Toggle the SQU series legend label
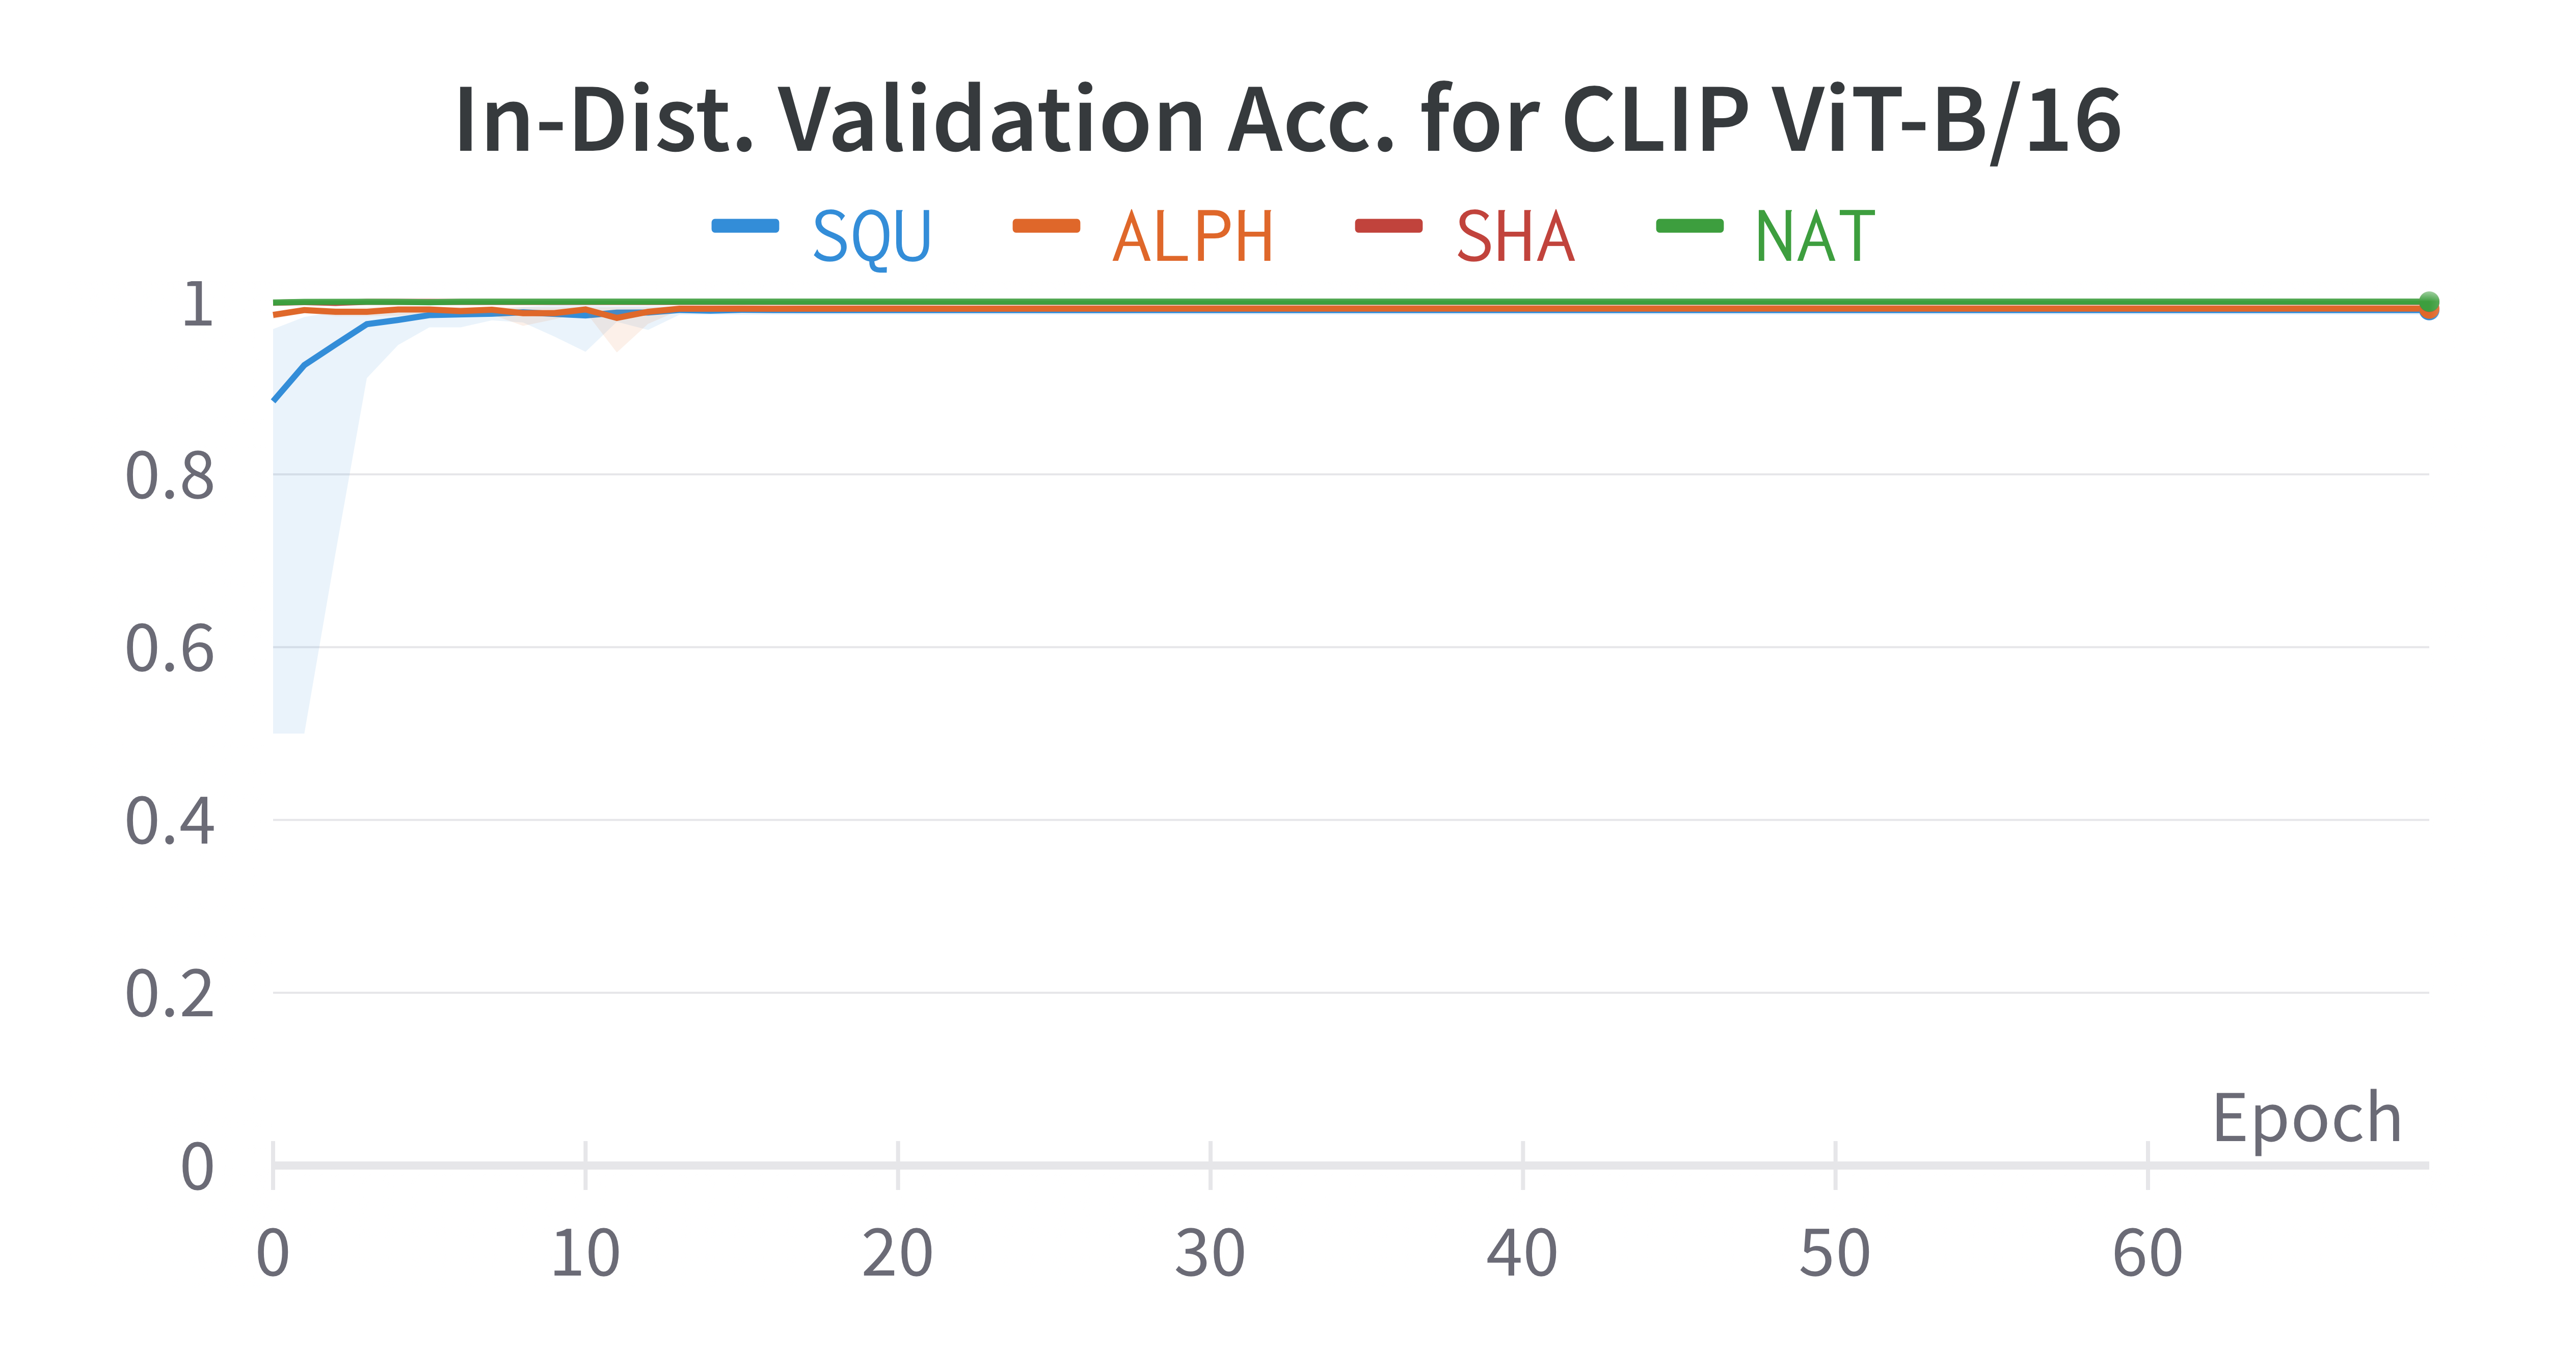This screenshot has height=1353, width=2576. coord(871,237)
